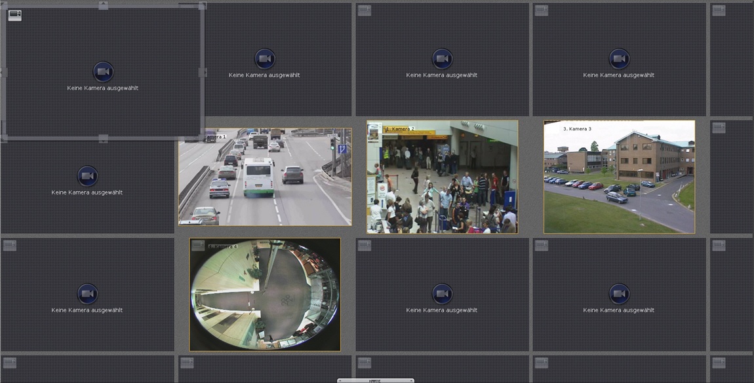The image size is (754, 383).
Task: Click the camera icon in the tile below Kamera 2
Action: pos(442,294)
